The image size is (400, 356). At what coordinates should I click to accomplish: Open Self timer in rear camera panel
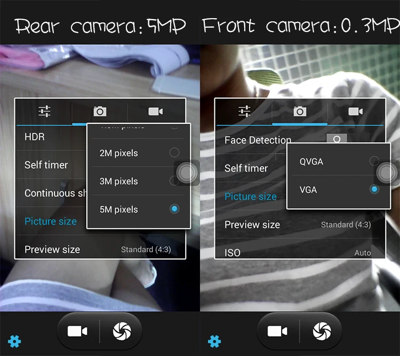point(51,165)
